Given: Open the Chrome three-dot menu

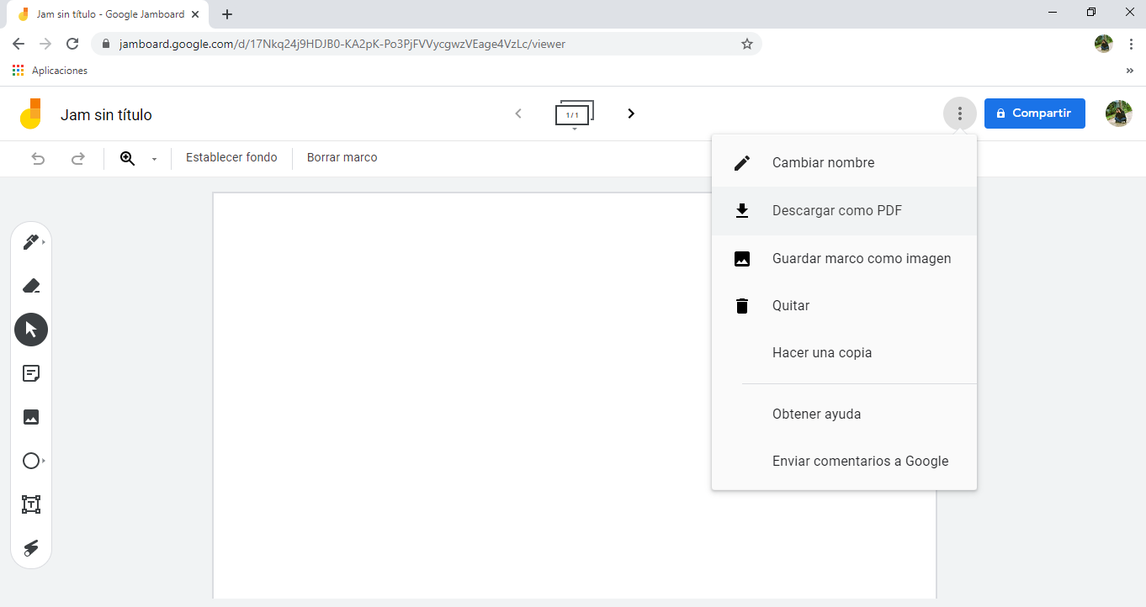Looking at the screenshot, I should [x=1131, y=44].
